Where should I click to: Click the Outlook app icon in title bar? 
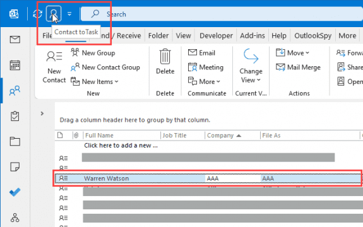coord(14,14)
